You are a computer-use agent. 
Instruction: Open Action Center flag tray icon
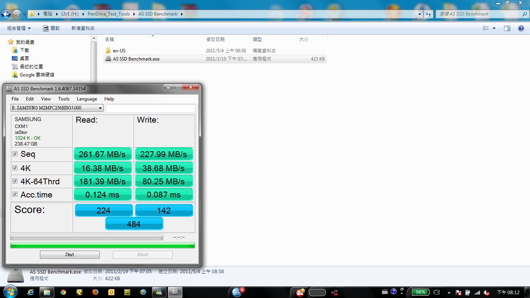pyautogui.click(x=458, y=293)
